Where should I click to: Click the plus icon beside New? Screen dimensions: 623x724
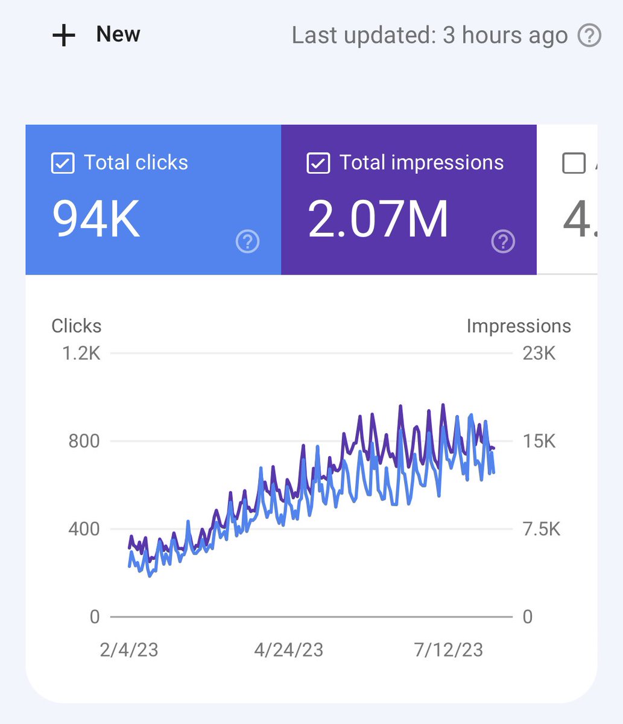(x=63, y=36)
